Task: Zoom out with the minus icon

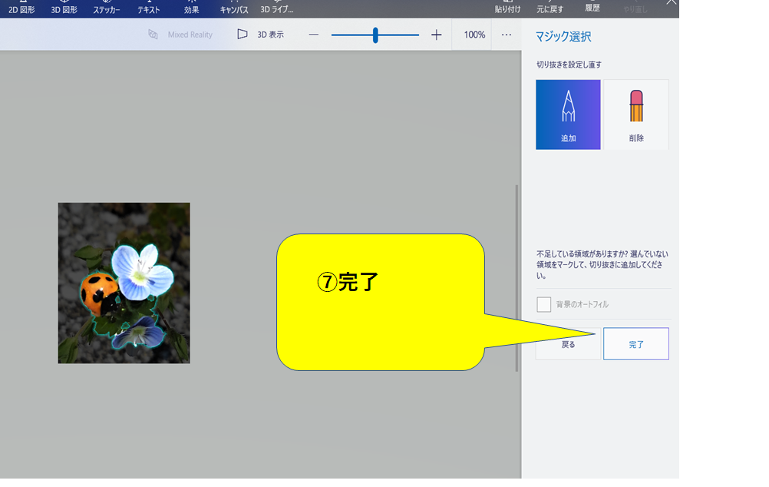Action: tap(313, 35)
